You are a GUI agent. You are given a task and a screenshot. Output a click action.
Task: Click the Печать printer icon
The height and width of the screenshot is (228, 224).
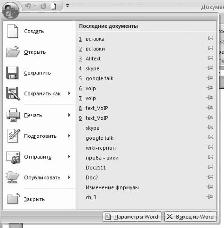point(13,115)
